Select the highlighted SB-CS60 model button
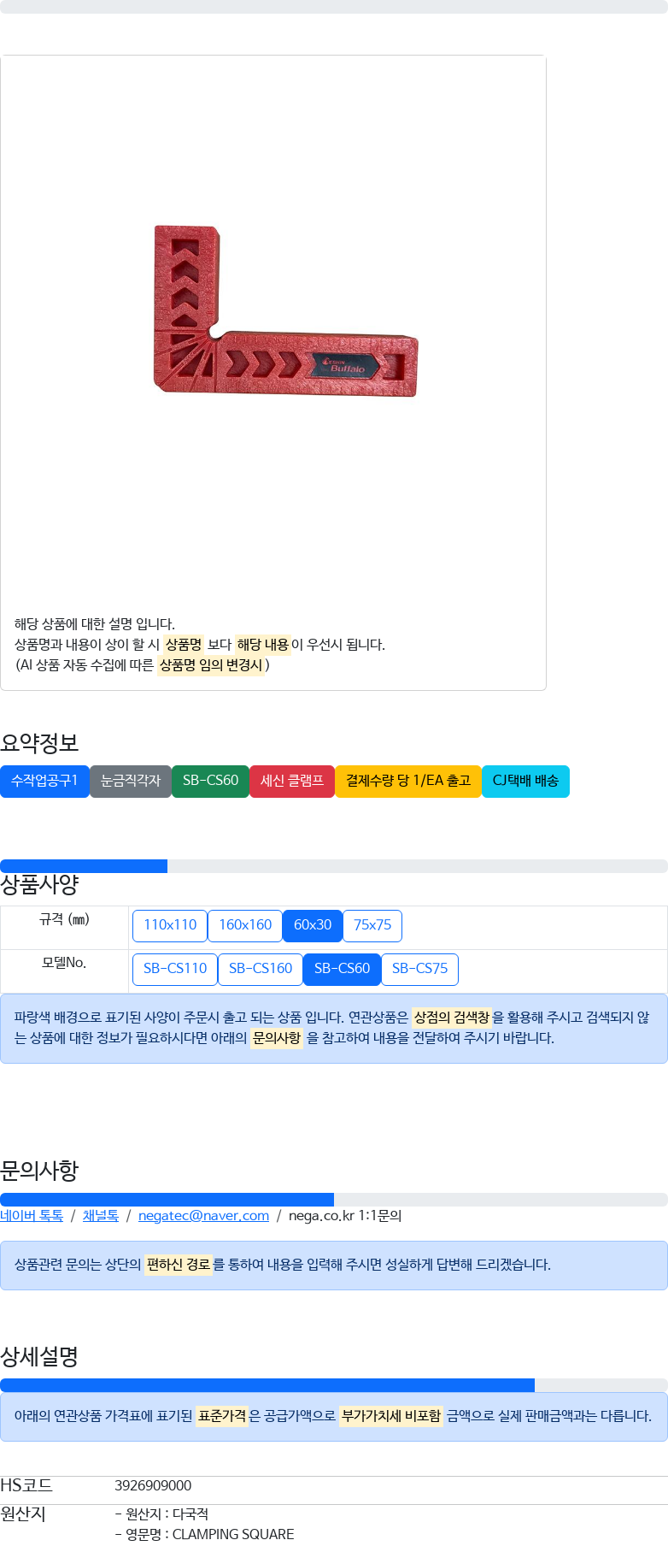668x1546 pixels. pyautogui.click(x=342, y=969)
